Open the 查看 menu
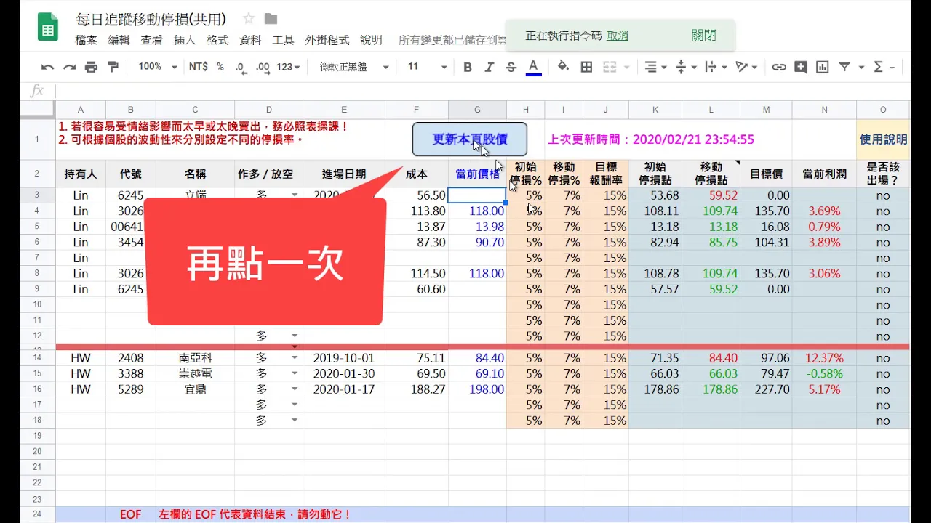This screenshot has width=931, height=523. tap(151, 41)
